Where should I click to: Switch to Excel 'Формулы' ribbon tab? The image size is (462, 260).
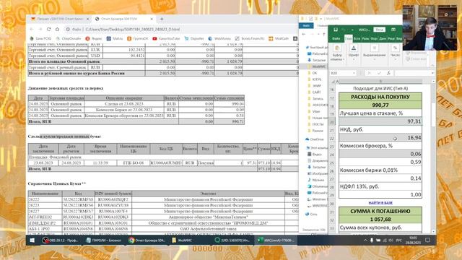(x=374, y=38)
